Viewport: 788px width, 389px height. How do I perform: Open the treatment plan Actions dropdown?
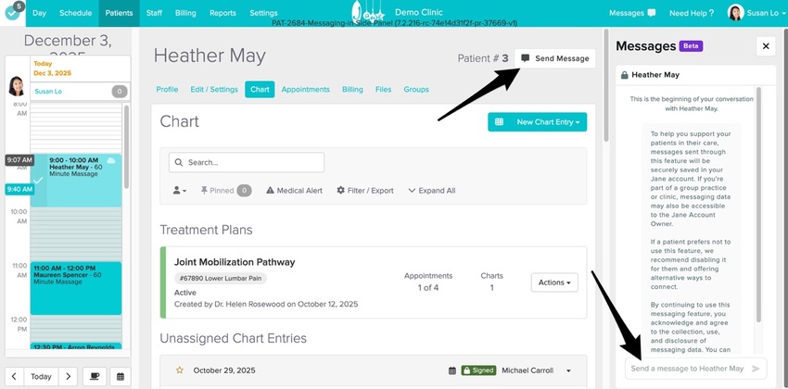tap(554, 282)
